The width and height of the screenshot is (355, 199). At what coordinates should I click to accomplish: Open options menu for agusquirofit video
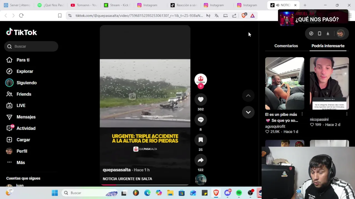(x=302, y=114)
